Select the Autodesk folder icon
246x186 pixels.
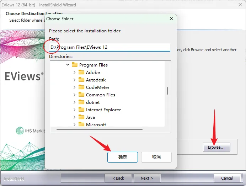click(x=81, y=80)
